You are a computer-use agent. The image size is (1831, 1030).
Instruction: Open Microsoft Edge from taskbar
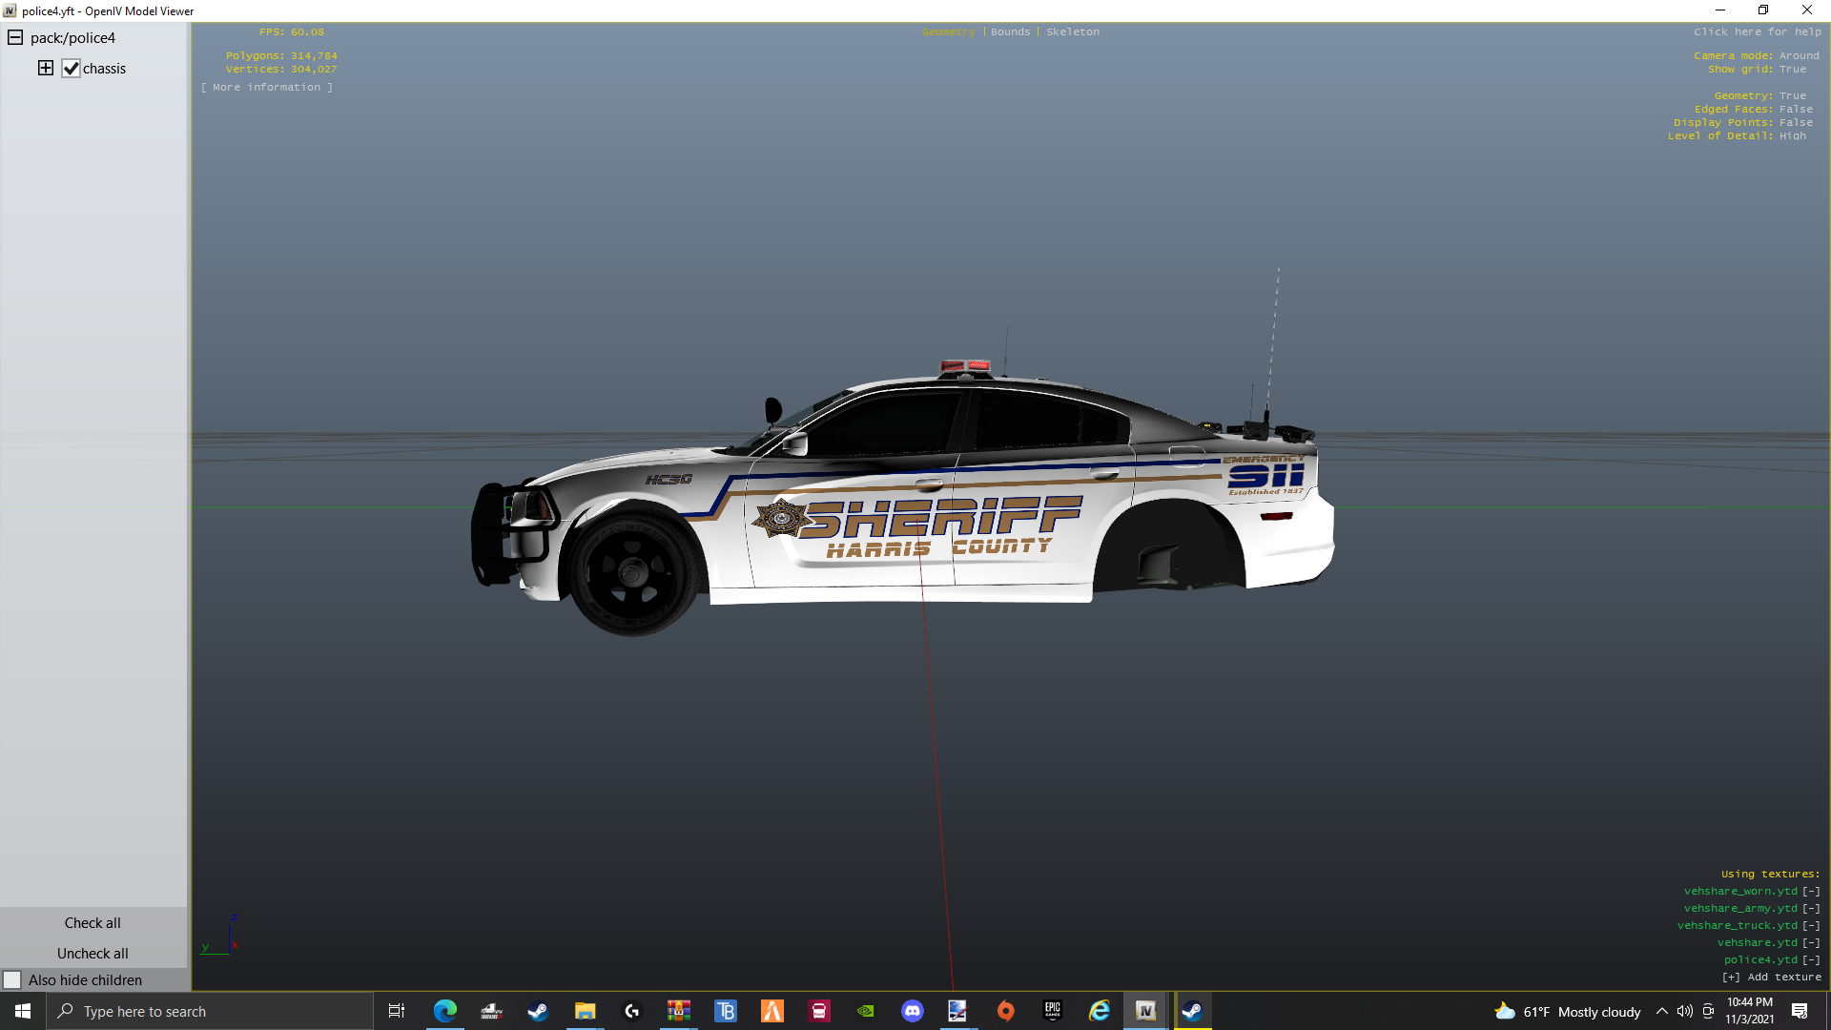click(x=444, y=1011)
